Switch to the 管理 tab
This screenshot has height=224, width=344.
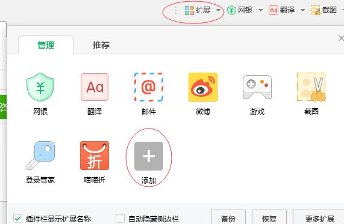pos(46,45)
